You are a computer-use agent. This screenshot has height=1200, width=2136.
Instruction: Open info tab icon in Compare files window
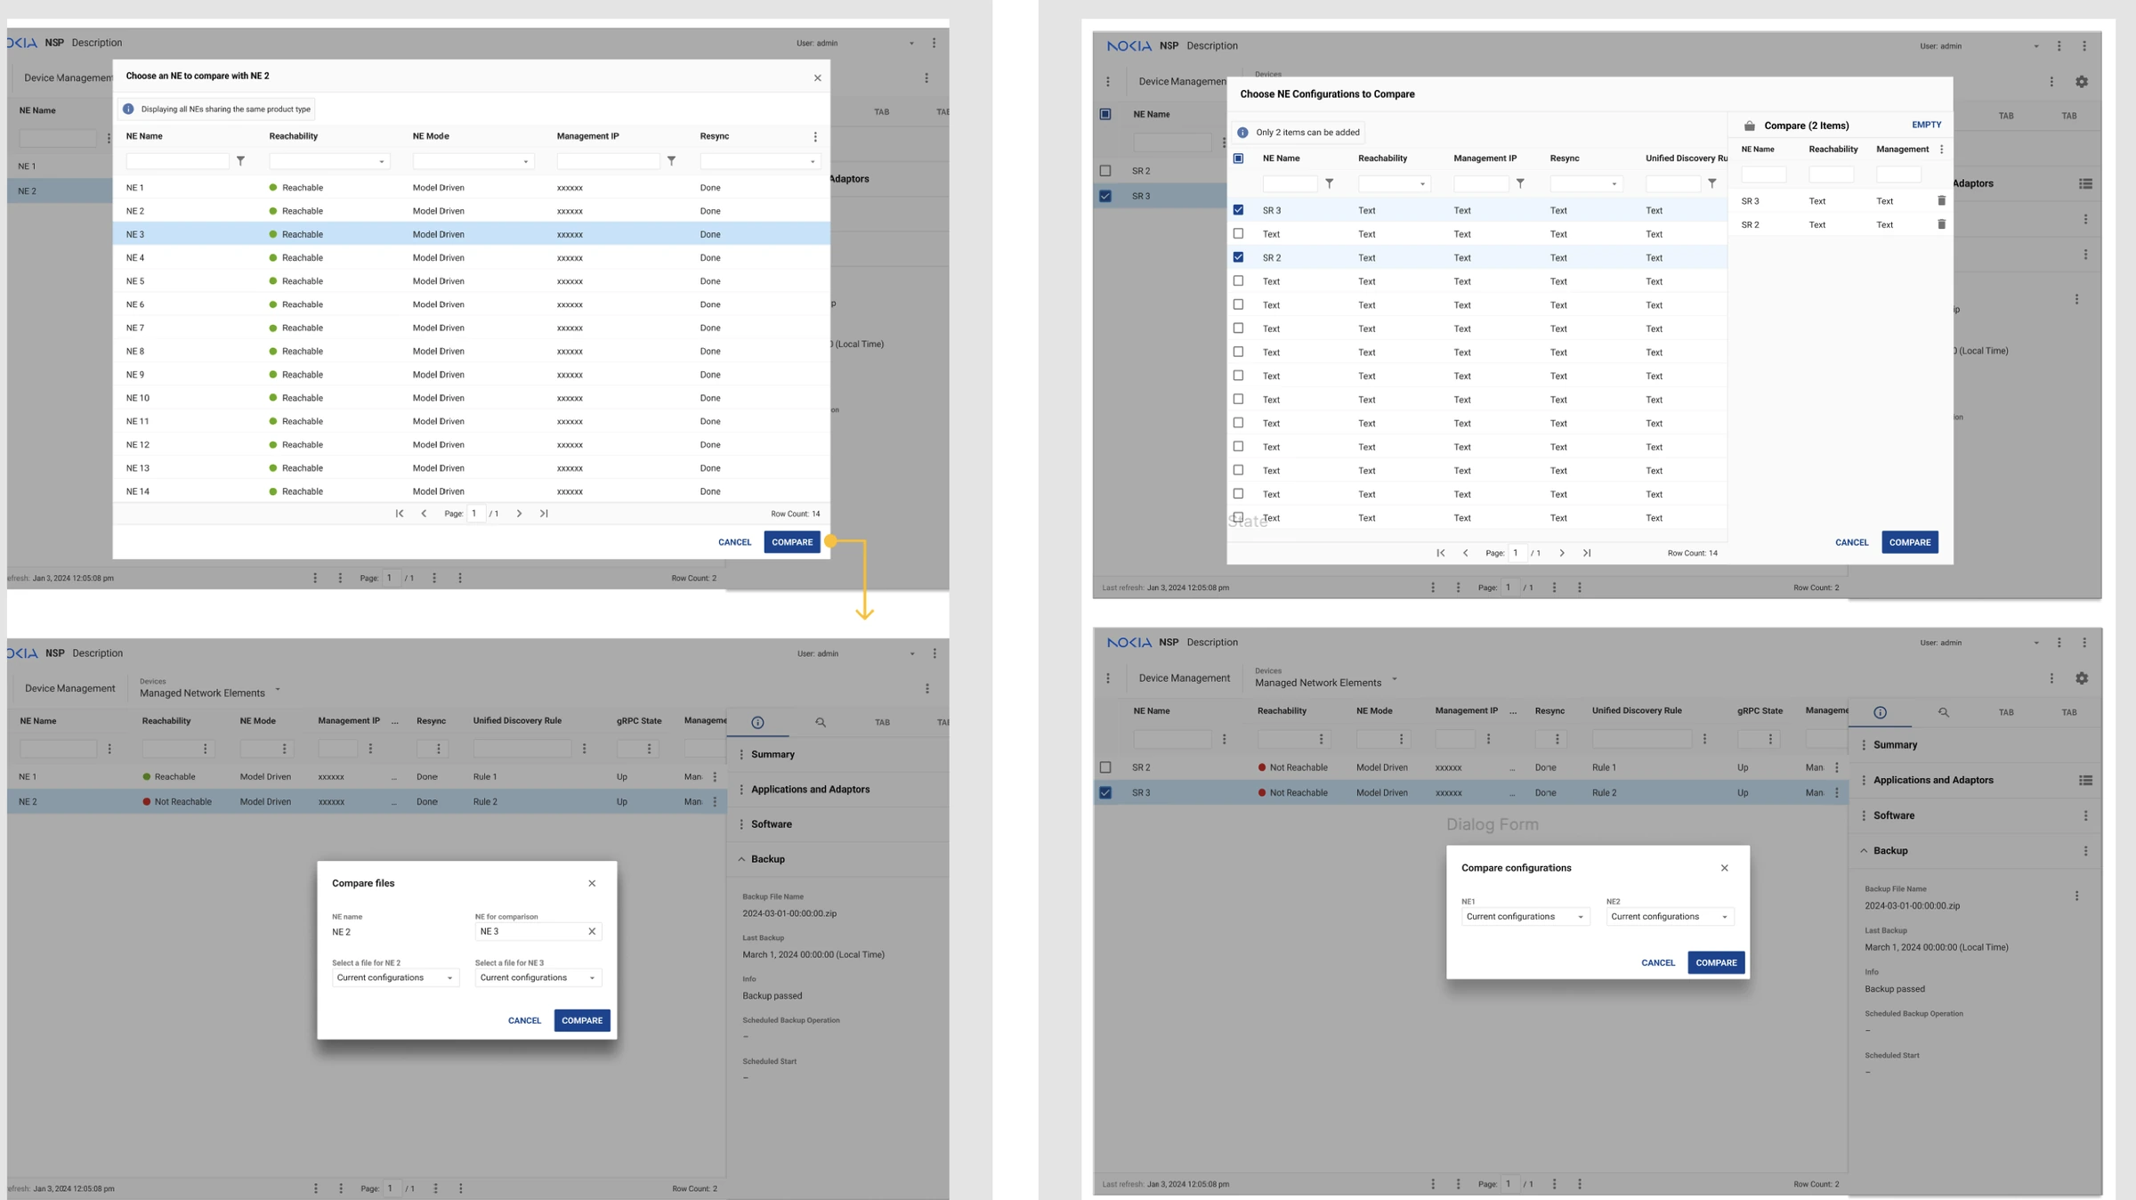(x=757, y=723)
